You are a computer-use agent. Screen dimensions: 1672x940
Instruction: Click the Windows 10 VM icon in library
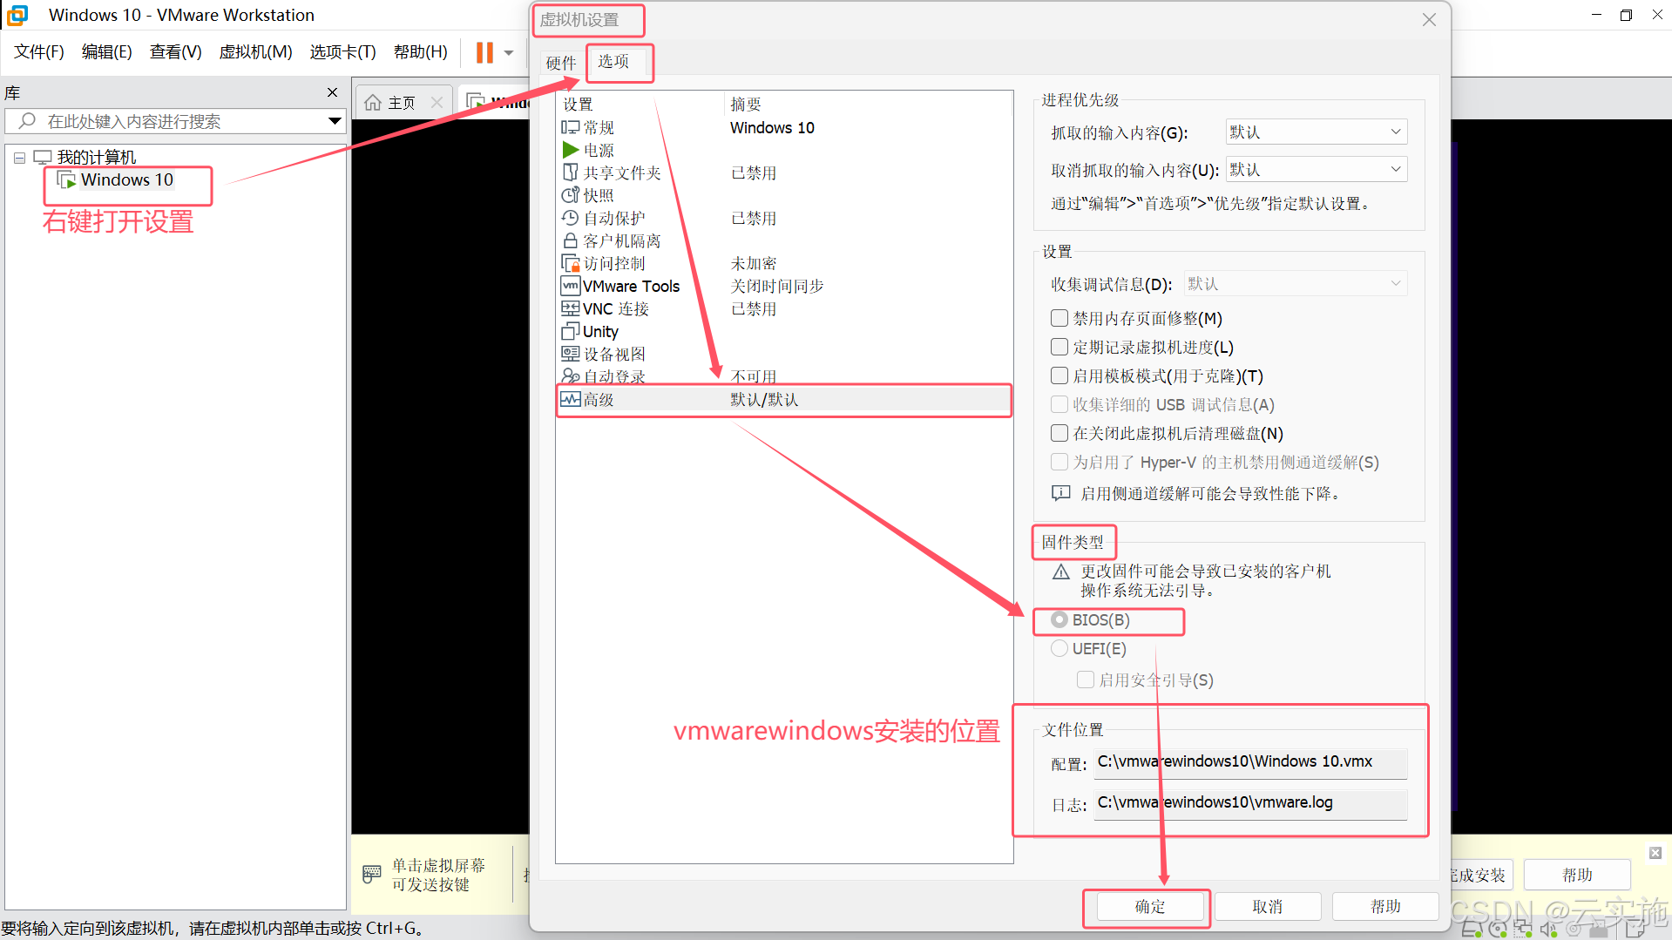66,180
